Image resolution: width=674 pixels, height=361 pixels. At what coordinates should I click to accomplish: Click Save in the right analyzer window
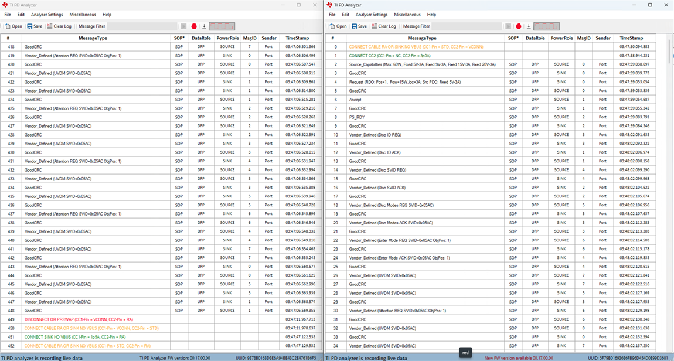coord(359,26)
